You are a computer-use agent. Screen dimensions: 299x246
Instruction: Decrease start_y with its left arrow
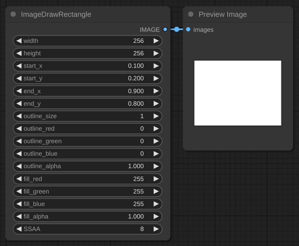19,78
